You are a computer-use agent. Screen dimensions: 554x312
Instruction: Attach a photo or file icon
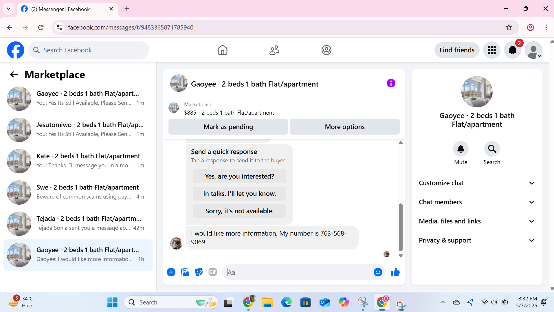pos(185,272)
